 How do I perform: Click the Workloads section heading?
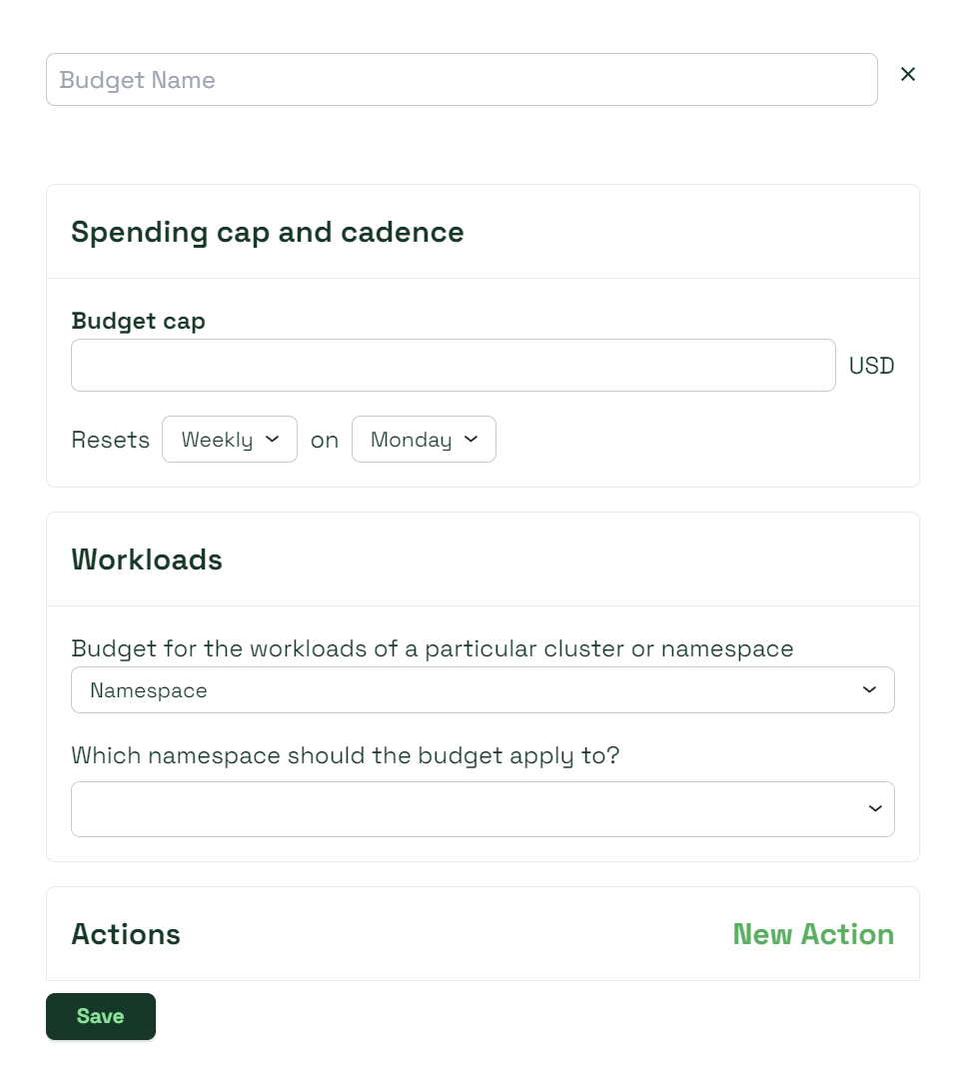click(x=147, y=559)
